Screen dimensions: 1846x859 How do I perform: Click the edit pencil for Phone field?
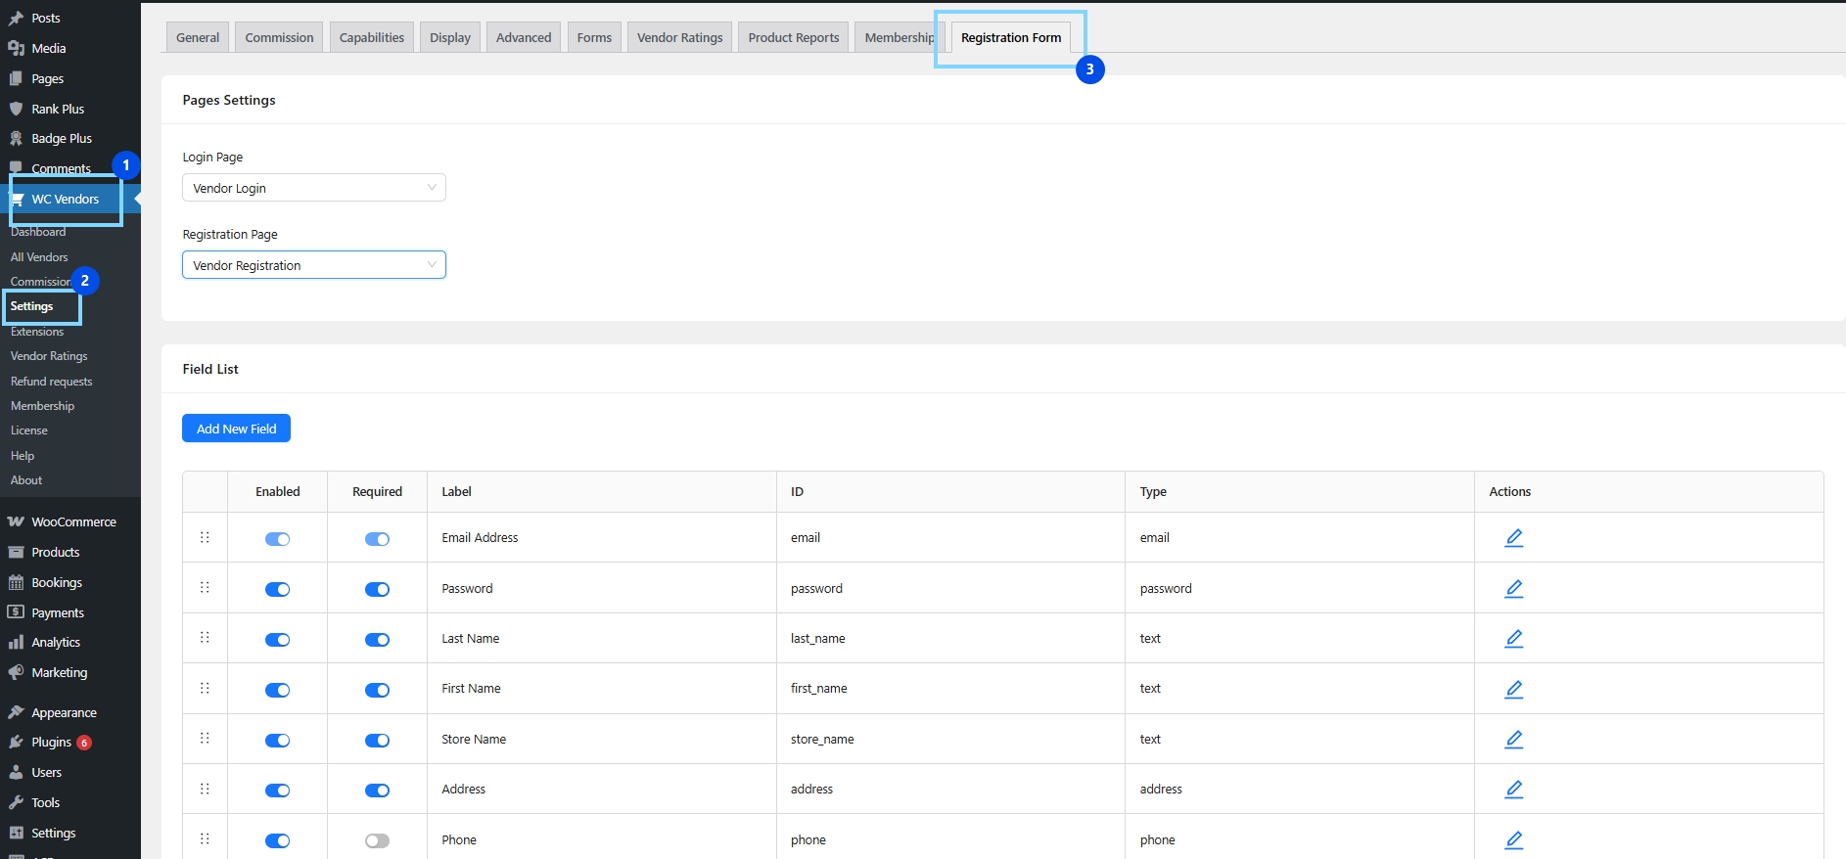point(1513,840)
